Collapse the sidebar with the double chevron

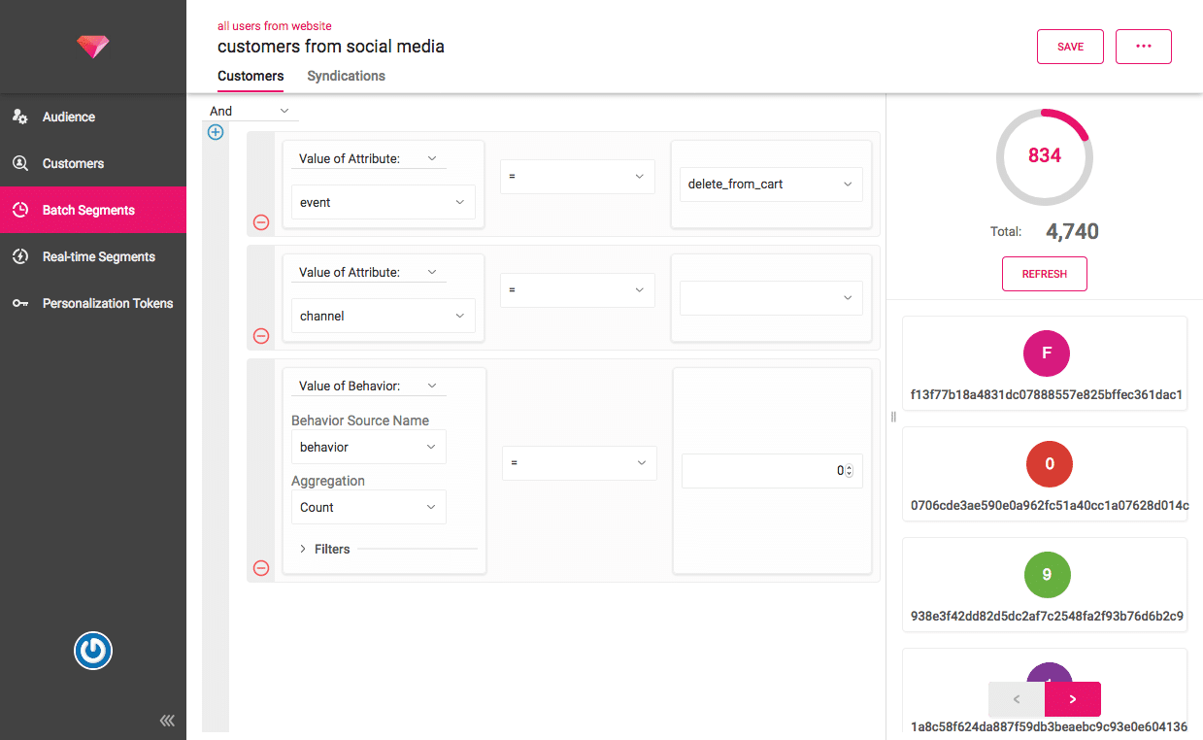167,721
